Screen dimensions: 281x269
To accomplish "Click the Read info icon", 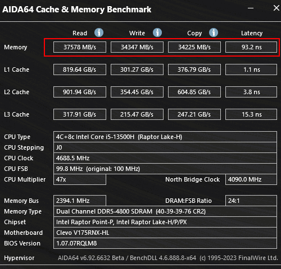I will coord(99,33).
